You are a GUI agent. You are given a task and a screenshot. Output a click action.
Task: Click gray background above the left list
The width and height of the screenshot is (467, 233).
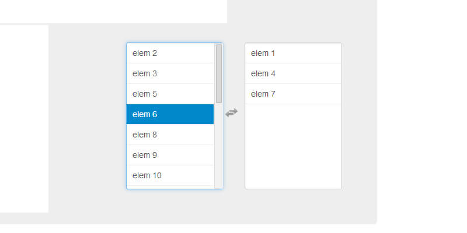[175, 29]
